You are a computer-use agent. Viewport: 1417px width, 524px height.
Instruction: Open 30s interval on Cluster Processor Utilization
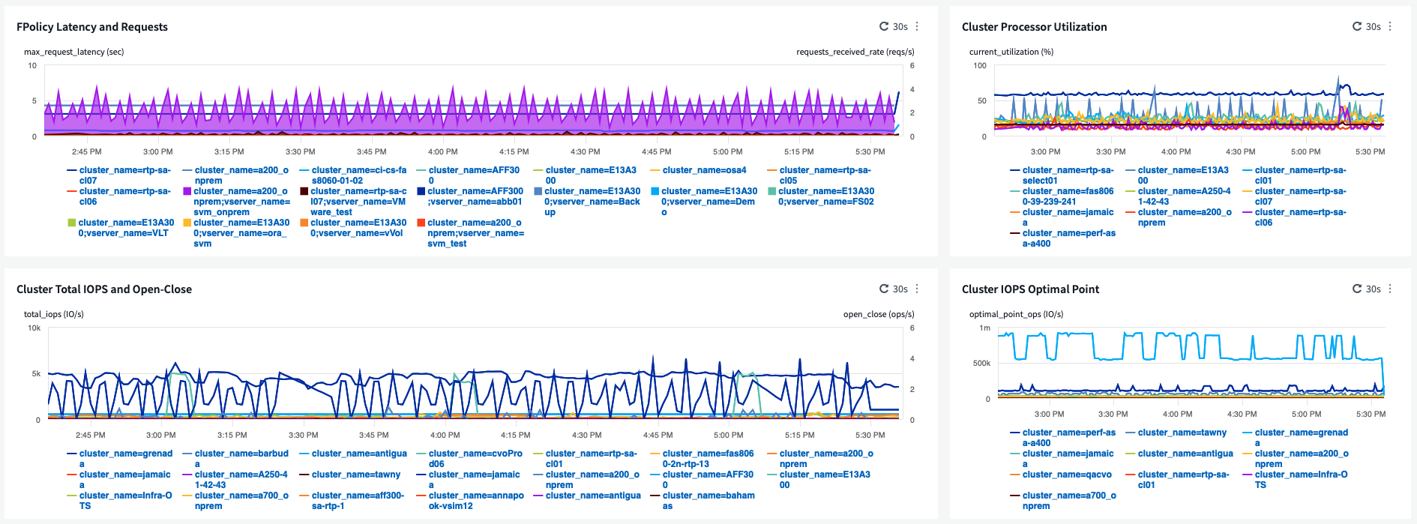pos(1374,26)
